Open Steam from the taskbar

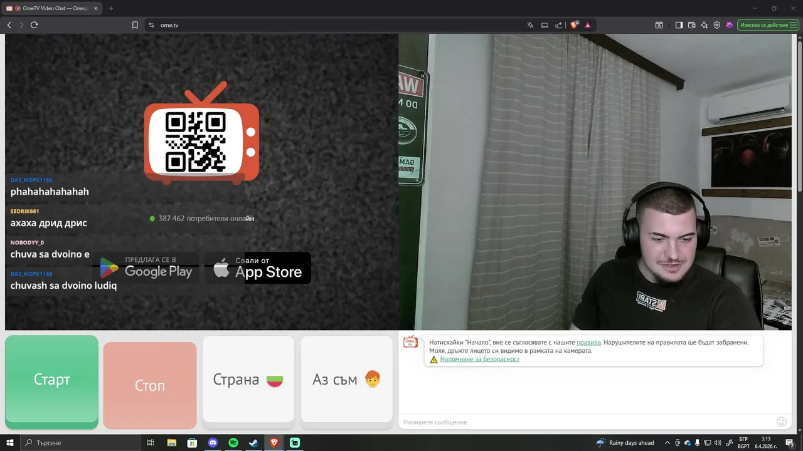pyautogui.click(x=253, y=443)
